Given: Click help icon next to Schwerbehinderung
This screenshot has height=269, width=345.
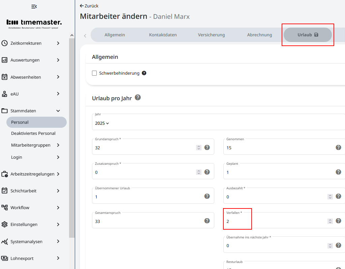Looking at the screenshot, I should point(144,73).
